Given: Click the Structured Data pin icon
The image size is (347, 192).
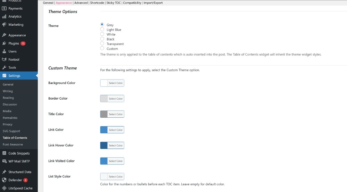Looking at the screenshot, I should pyautogui.click(x=4, y=172).
